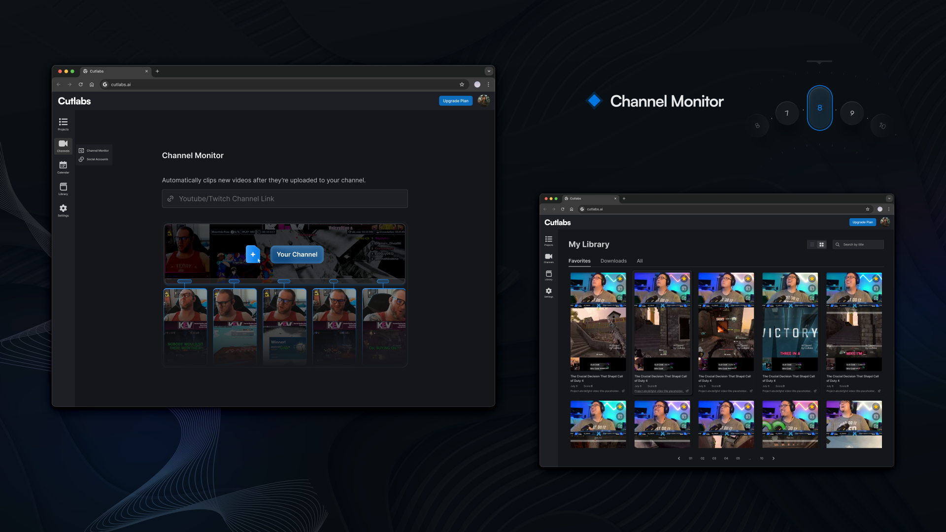946x532 pixels.
Task: Open the profile avatar in My Library window
Action: coord(885,222)
